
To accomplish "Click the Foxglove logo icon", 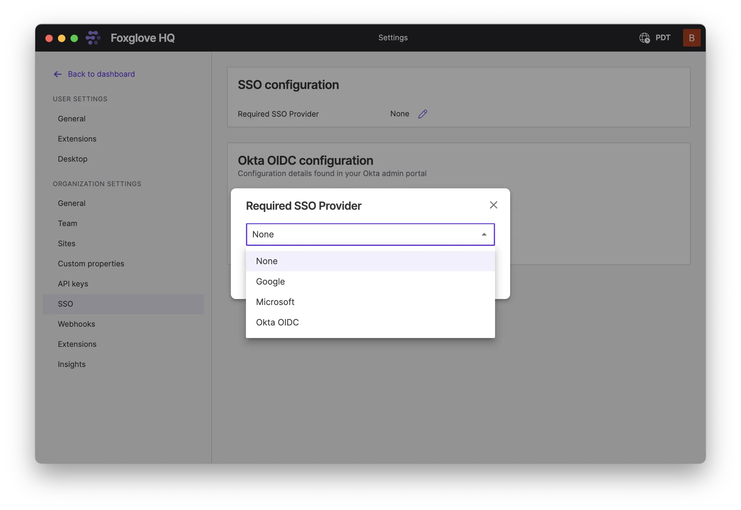I will point(93,38).
